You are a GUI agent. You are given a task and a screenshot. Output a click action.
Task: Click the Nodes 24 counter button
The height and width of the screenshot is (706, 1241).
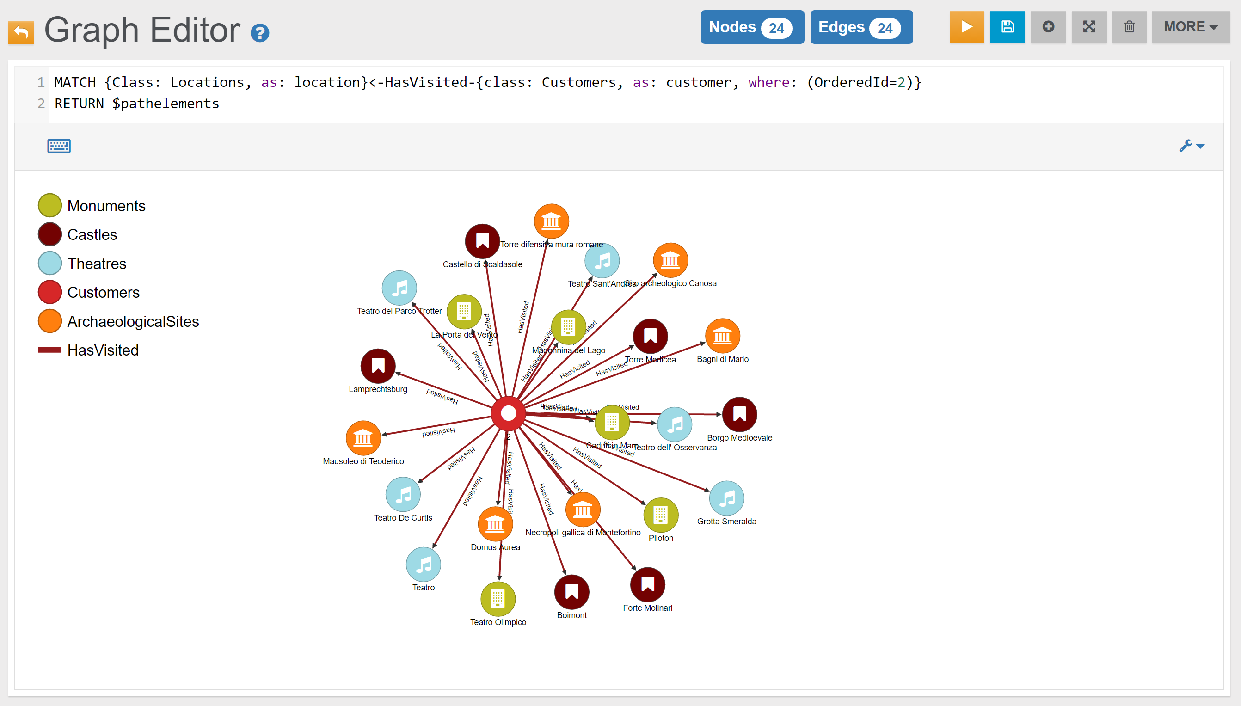coord(752,27)
